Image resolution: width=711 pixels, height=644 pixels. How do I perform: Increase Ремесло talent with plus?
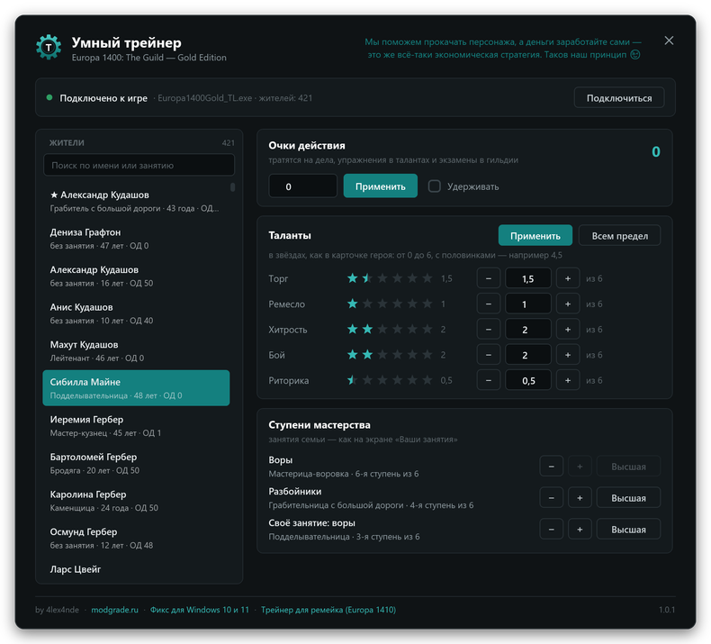point(568,304)
